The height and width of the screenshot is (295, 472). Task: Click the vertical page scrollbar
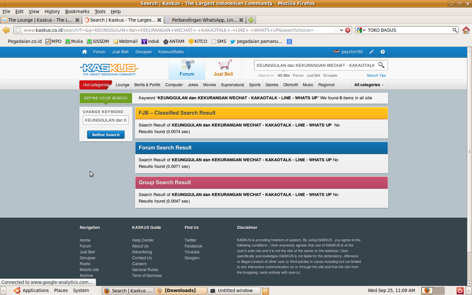[x=469, y=151]
